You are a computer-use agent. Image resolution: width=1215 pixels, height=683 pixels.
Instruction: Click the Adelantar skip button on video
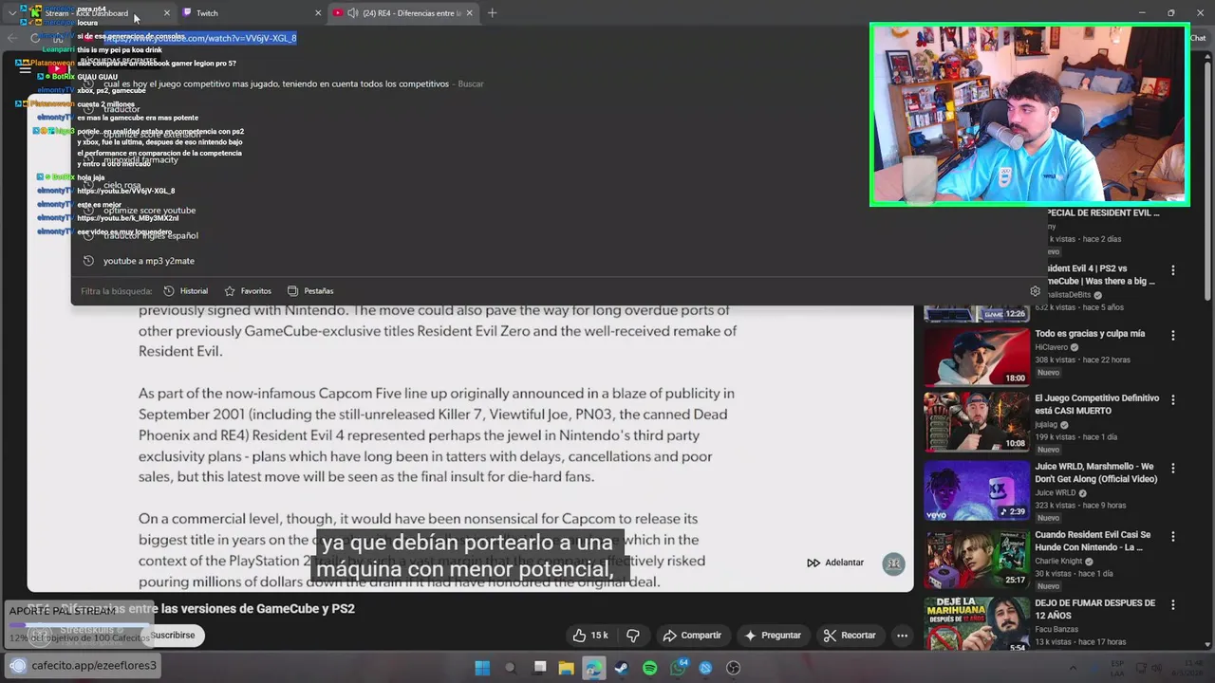(x=835, y=563)
